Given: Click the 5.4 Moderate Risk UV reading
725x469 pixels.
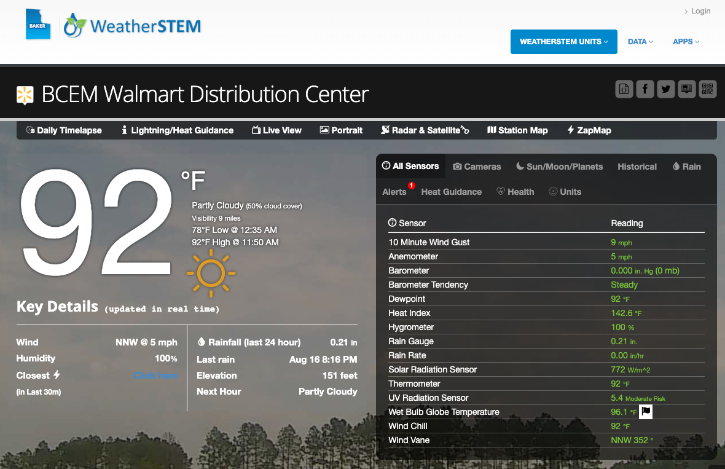Looking at the screenshot, I should [638, 398].
